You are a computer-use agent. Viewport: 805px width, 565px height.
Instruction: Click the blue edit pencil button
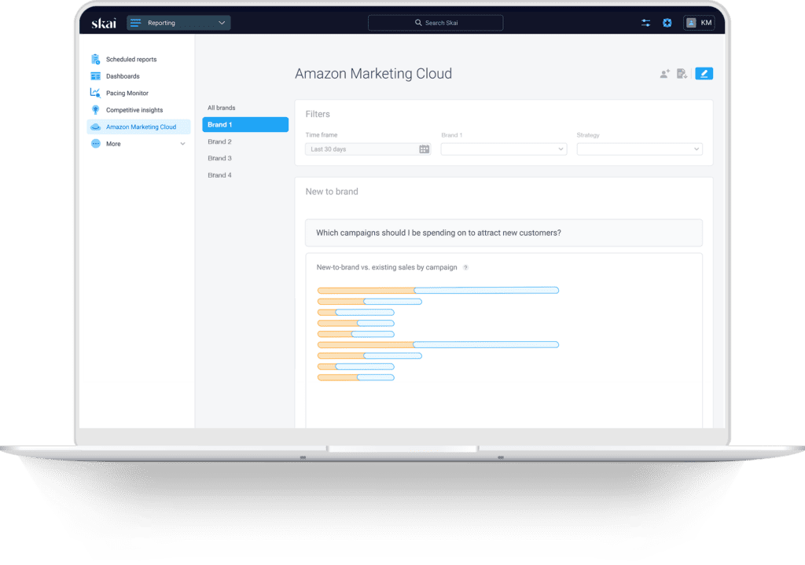click(x=704, y=72)
